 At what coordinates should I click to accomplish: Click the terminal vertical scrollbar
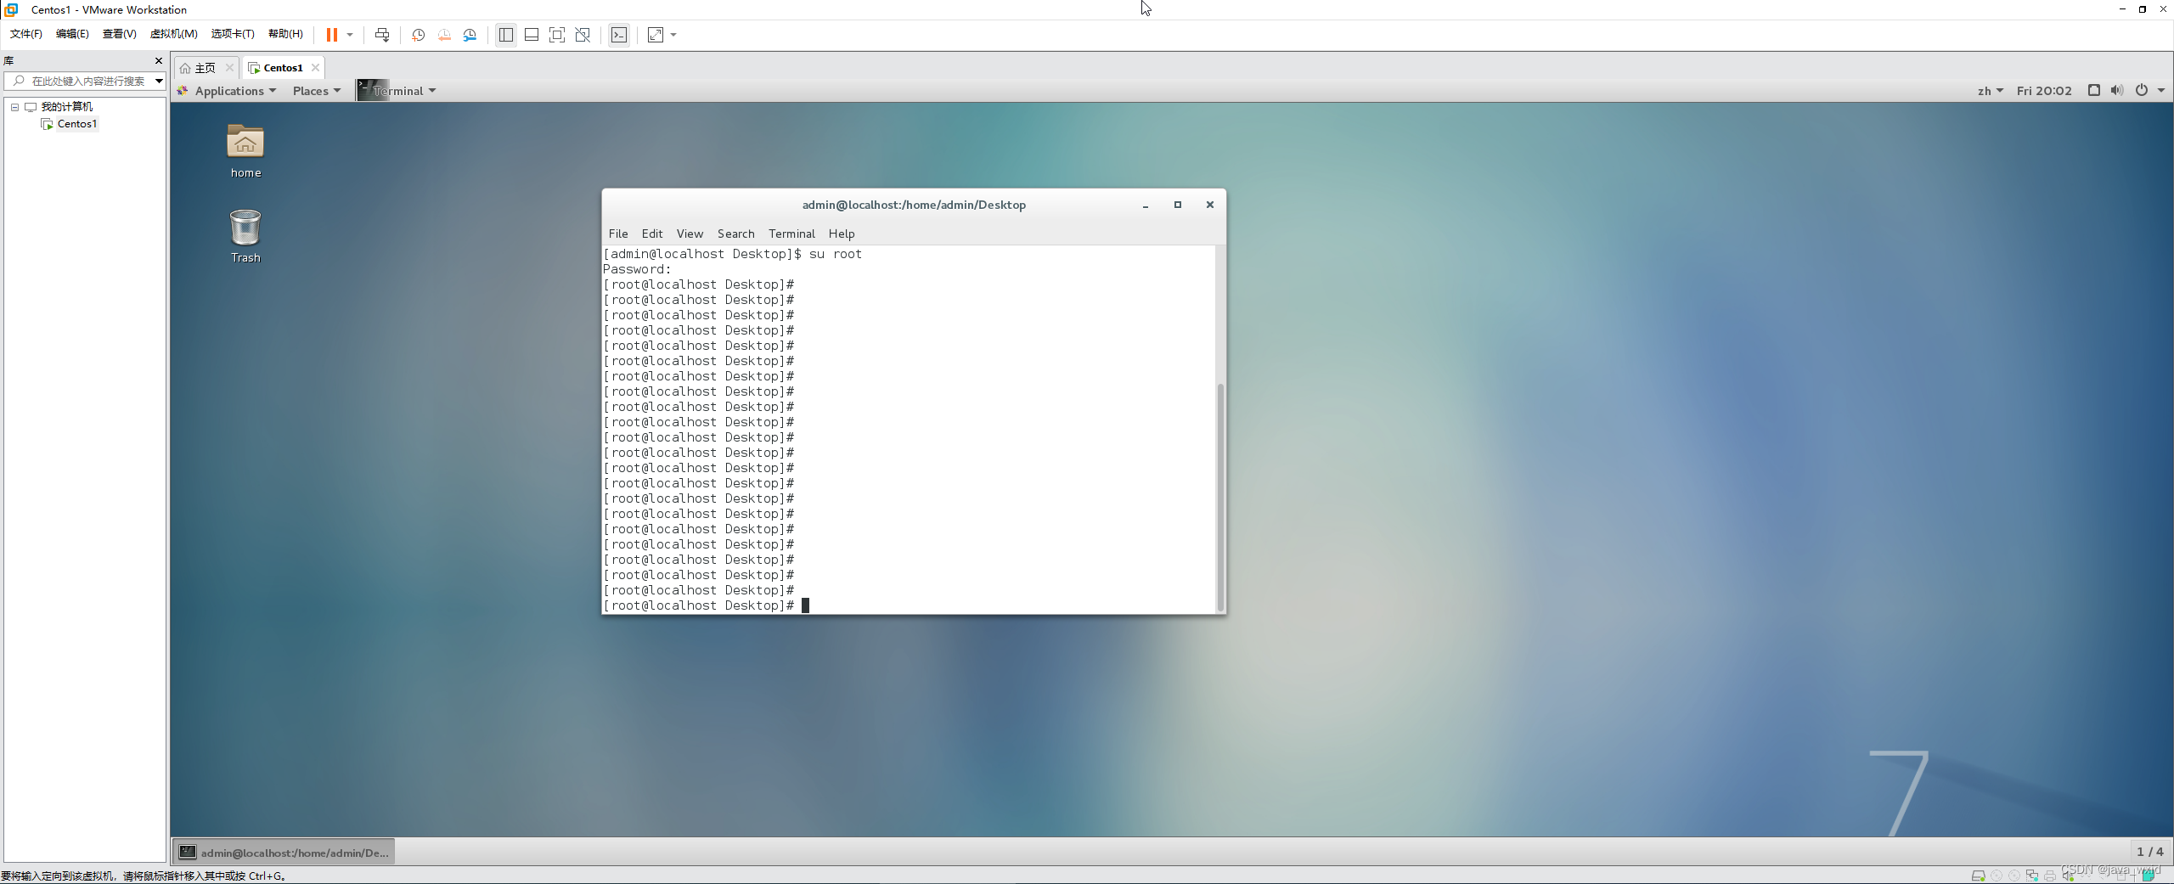coord(1220,496)
